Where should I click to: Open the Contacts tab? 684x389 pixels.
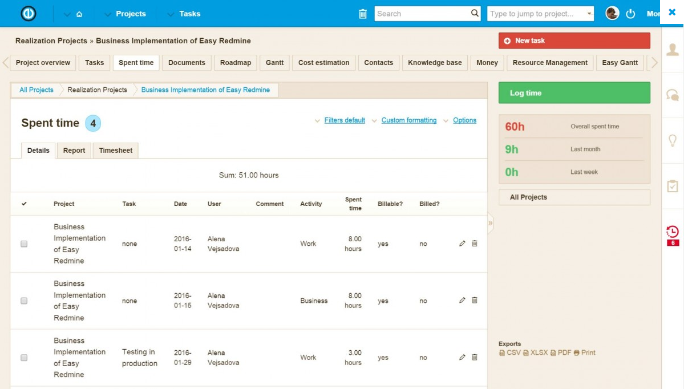tap(379, 63)
